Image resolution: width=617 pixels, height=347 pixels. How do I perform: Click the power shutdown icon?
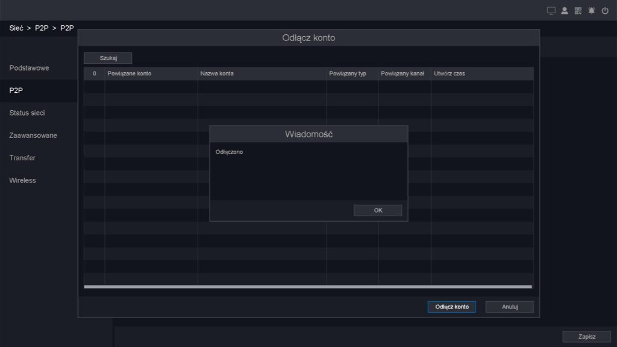[x=605, y=10]
